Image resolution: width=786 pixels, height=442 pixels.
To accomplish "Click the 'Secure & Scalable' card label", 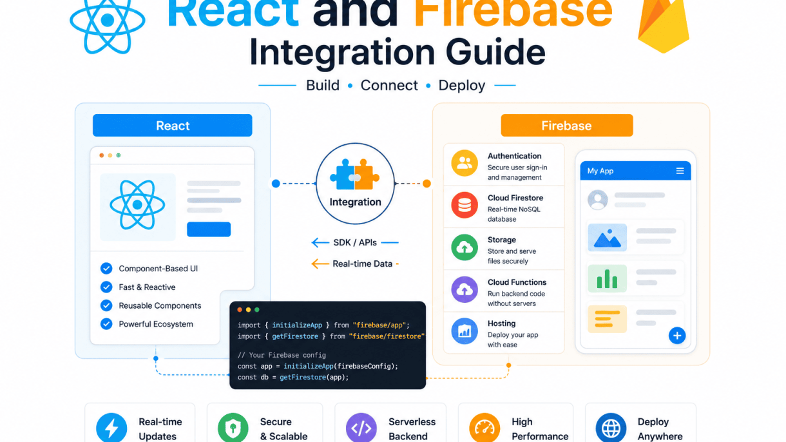I will 283,428.
